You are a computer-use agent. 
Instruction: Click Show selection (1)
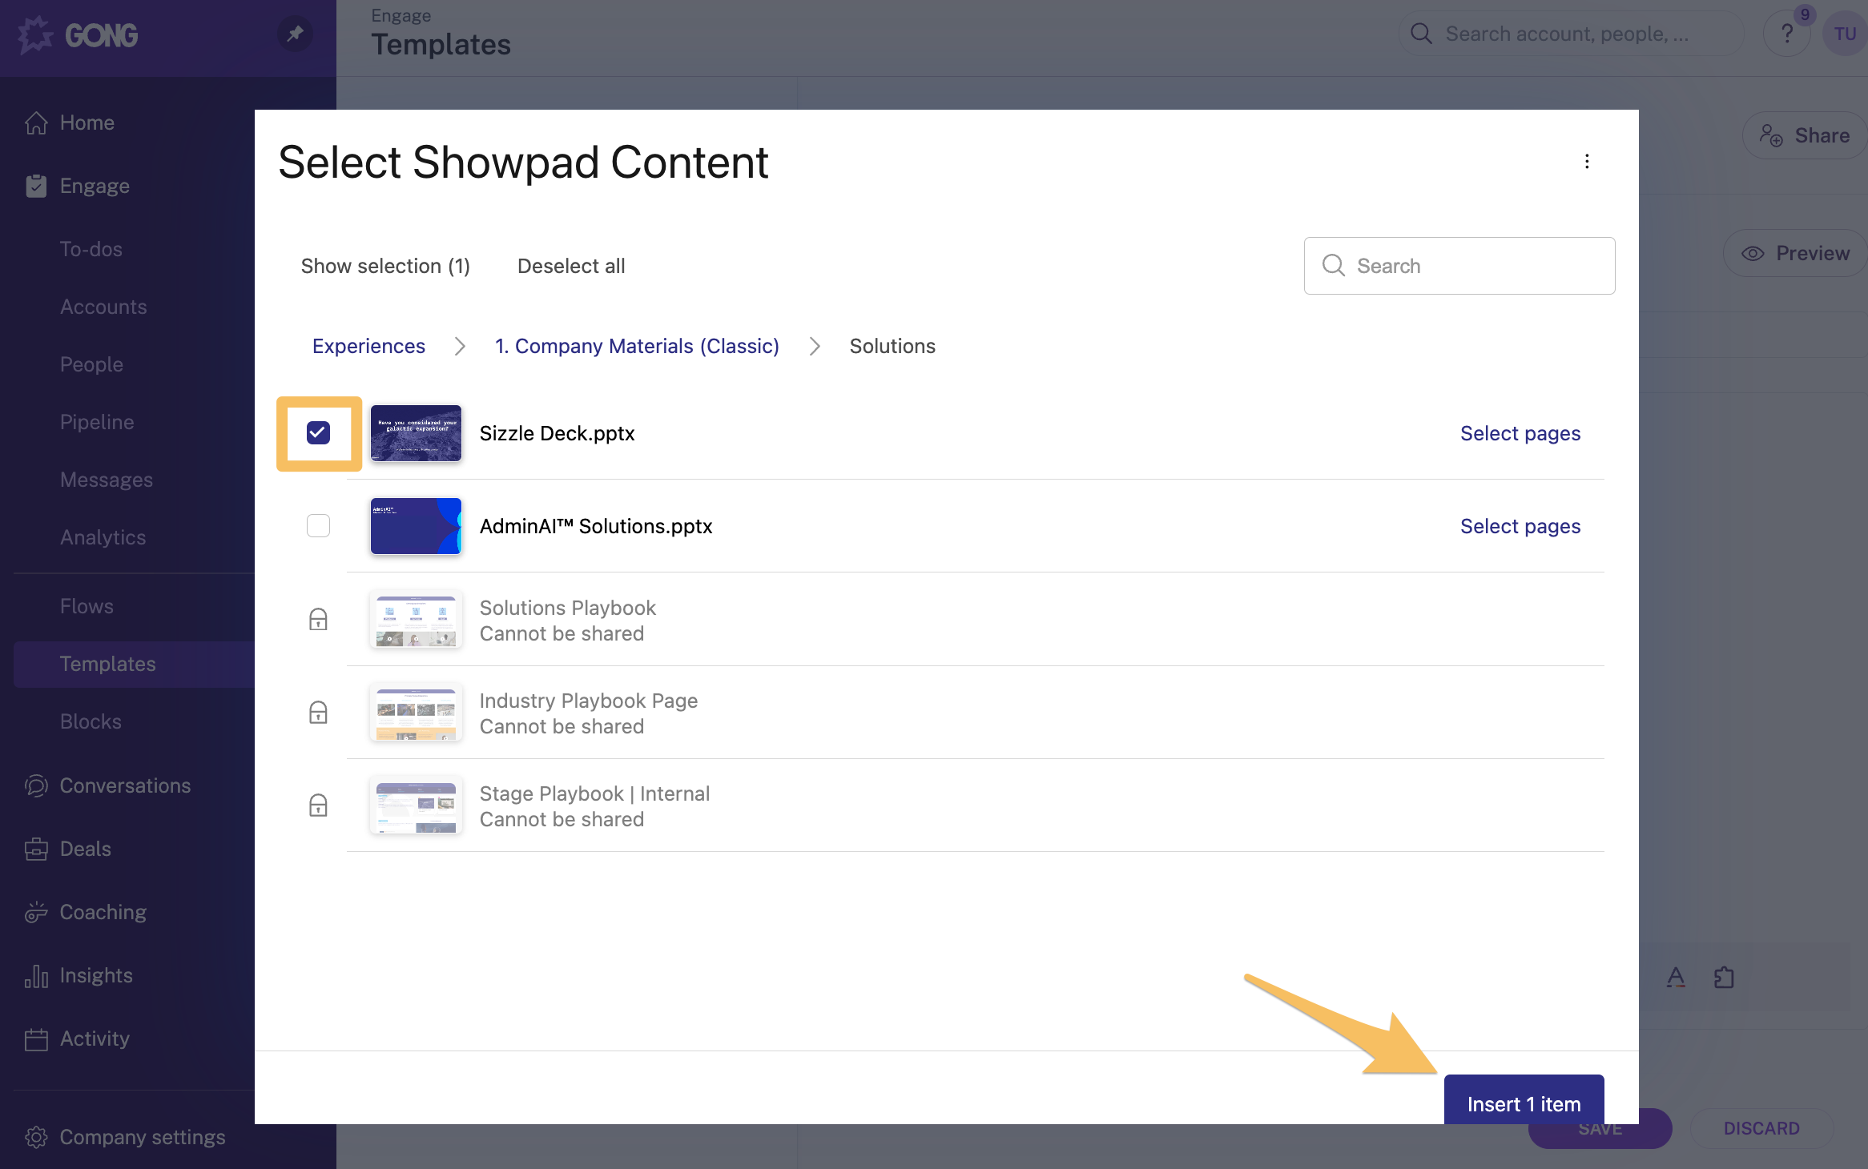pyautogui.click(x=385, y=266)
